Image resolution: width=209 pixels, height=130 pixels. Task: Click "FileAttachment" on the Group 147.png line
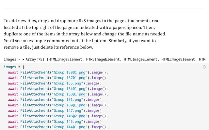point(35,110)
